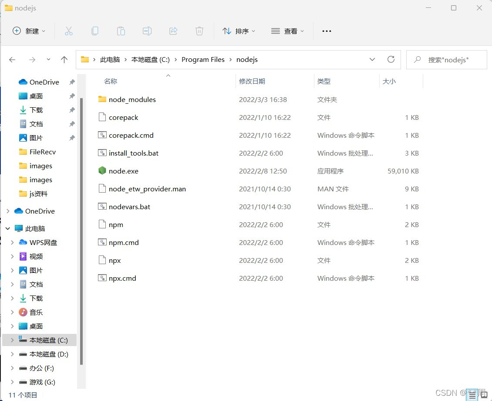
Task: Click 本地磁盘 (C:) breadcrumb segment
Action: (x=150, y=59)
